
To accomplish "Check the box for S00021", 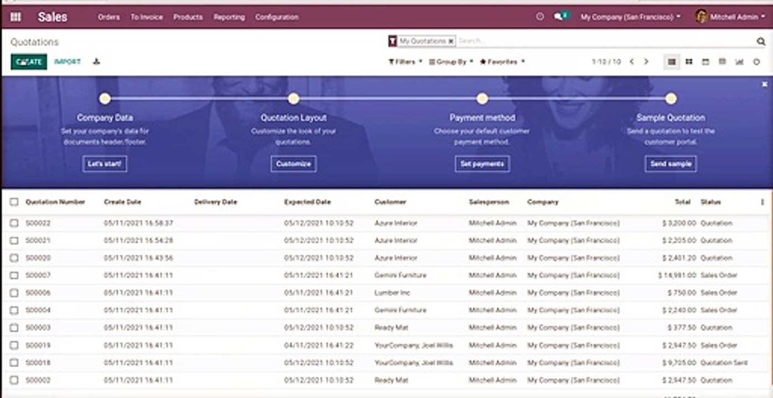I will (14, 240).
